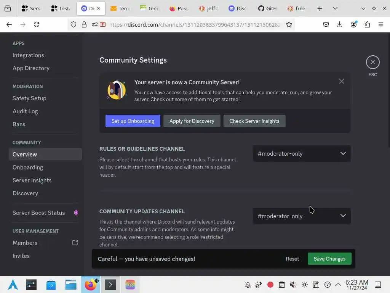The image size is (390, 293).
Task: Close settings with the ESC circle button
Action: (372, 62)
